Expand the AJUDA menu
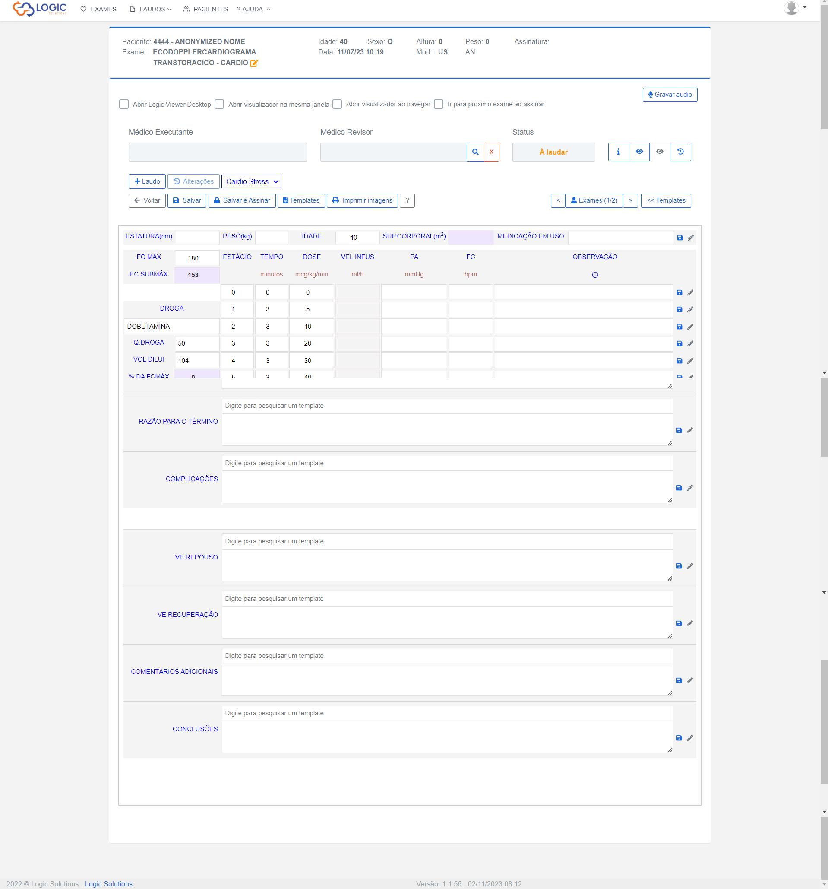Image resolution: width=828 pixels, height=889 pixels. tap(253, 9)
